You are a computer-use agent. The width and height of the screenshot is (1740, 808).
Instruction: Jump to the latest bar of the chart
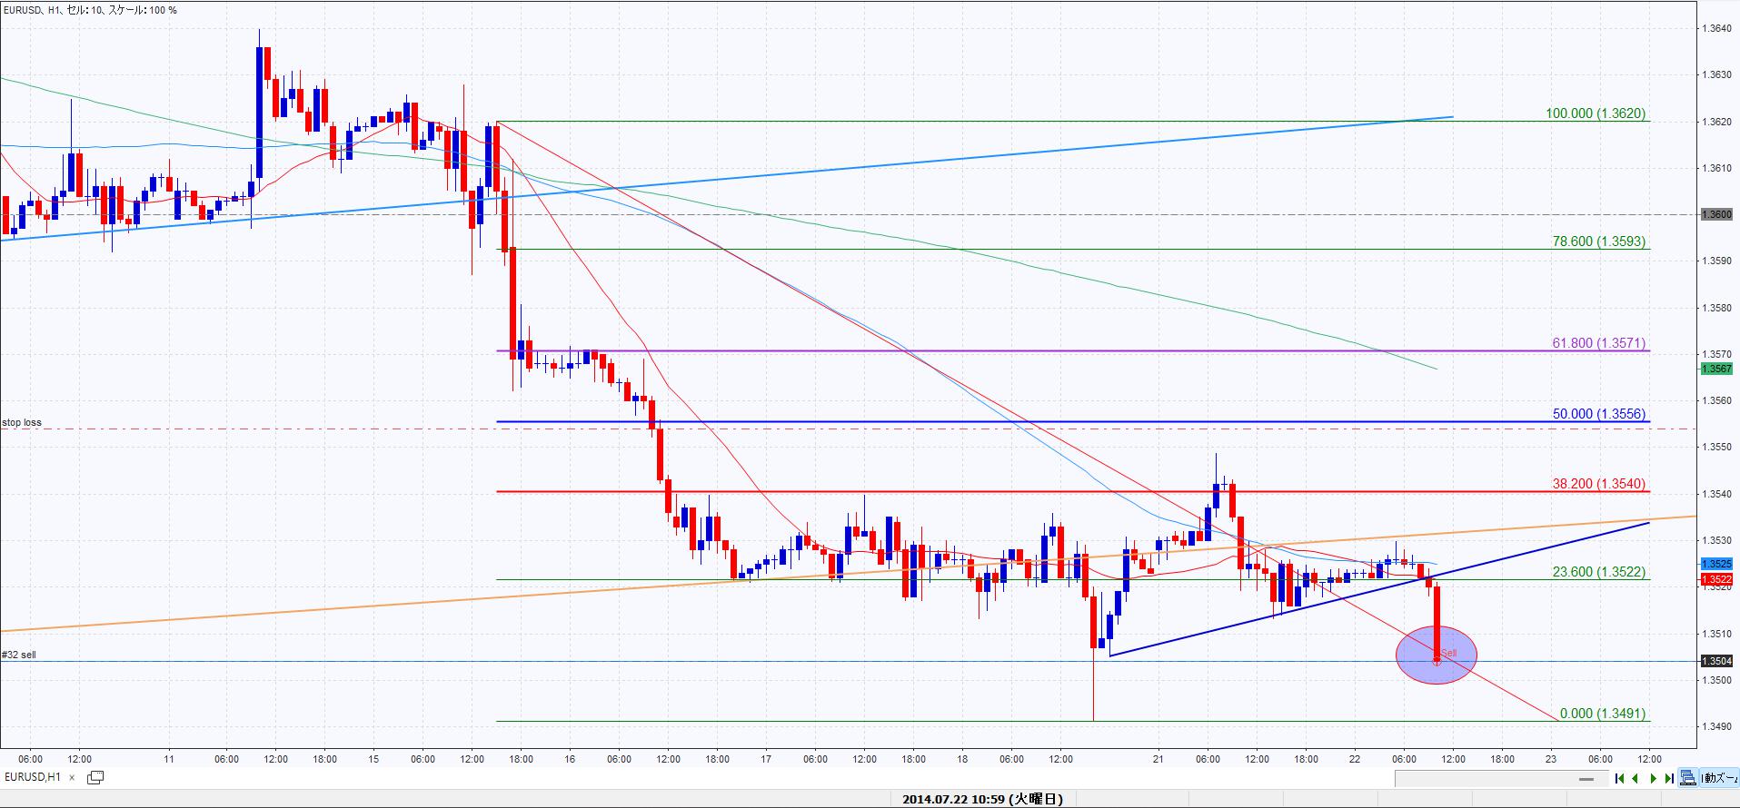(1669, 778)
